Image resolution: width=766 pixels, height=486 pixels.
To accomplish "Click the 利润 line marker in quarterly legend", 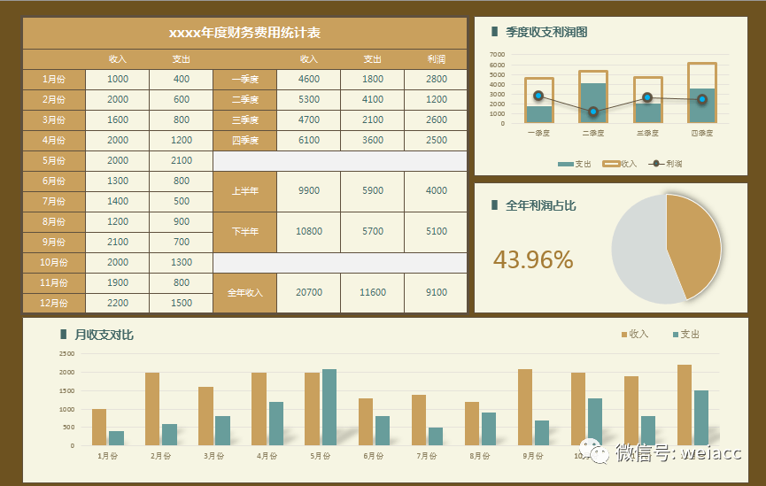I will [x=656, y=164].
